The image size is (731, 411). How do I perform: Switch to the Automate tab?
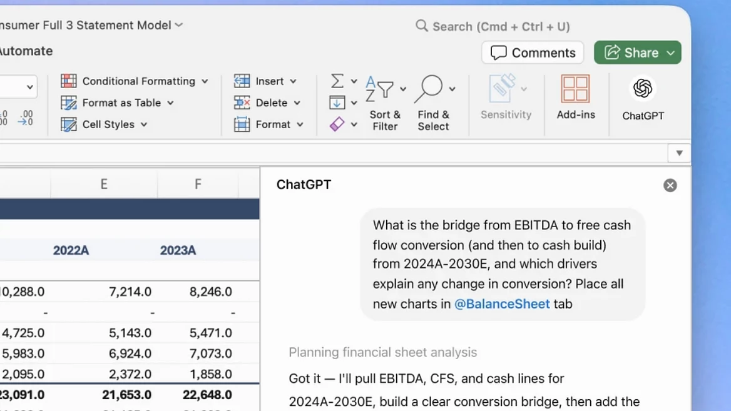coord(26,51)
